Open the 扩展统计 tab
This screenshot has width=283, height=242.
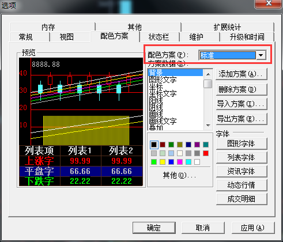tap(228, 27)
